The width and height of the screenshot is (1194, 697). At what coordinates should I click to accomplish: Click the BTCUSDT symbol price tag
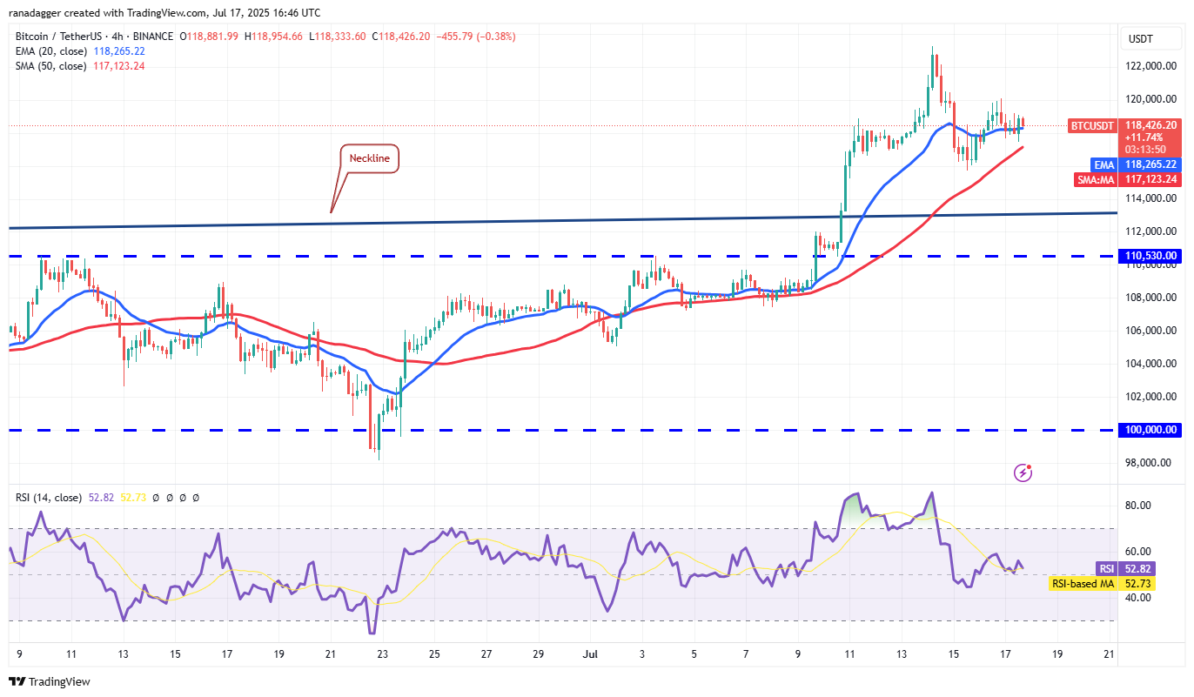click(1090, 125)
